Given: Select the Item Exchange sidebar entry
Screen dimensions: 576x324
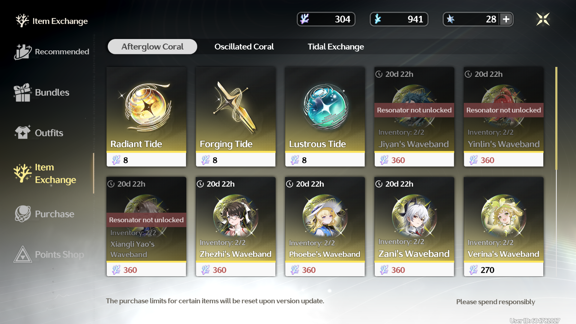Looking at the screenshot, I should (45, 173).
